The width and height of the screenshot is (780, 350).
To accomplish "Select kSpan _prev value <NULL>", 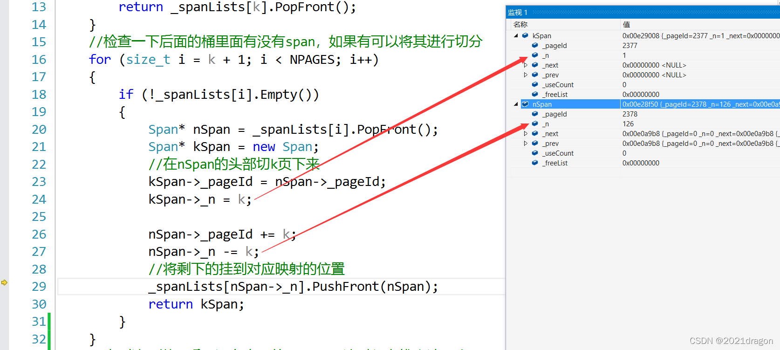I will [674, 75].
